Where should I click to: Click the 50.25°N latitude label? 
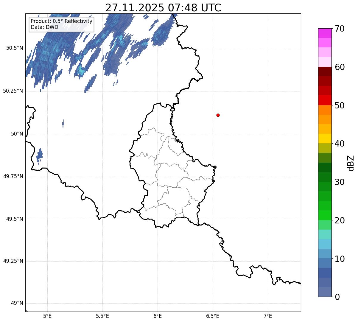pyautogui.click(x=13, y=91)
